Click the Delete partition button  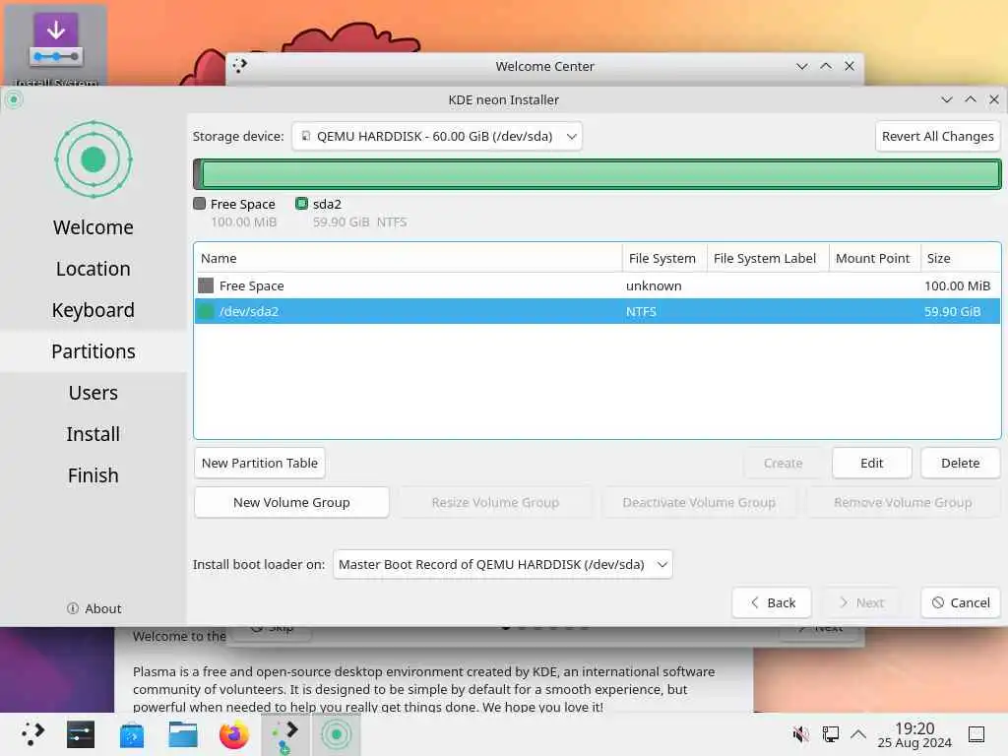click(x=961, y=463)
